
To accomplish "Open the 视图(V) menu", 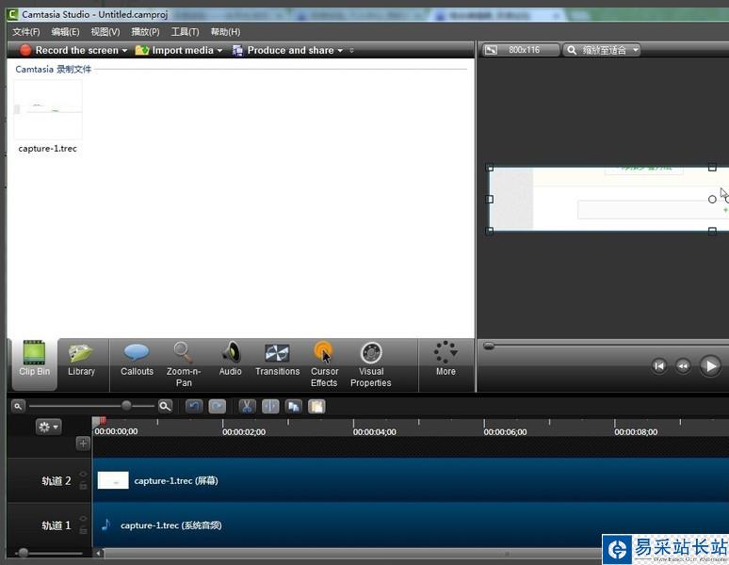I will click(x=105, y=32).
